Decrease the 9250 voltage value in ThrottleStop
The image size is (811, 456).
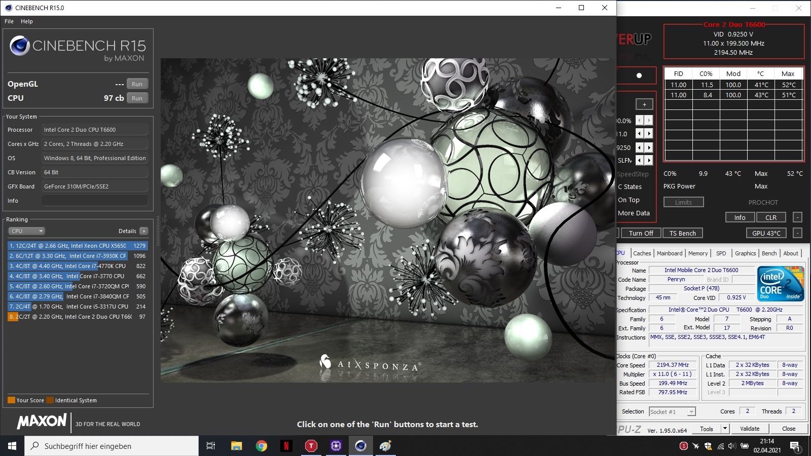pos(640,147)
